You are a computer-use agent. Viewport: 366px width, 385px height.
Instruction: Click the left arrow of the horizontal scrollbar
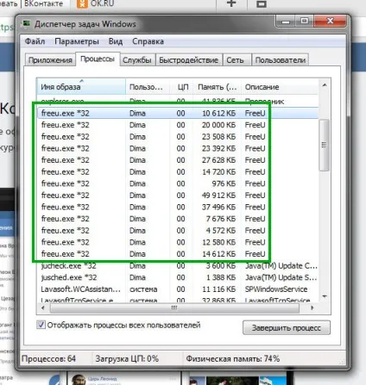point(43,307)
